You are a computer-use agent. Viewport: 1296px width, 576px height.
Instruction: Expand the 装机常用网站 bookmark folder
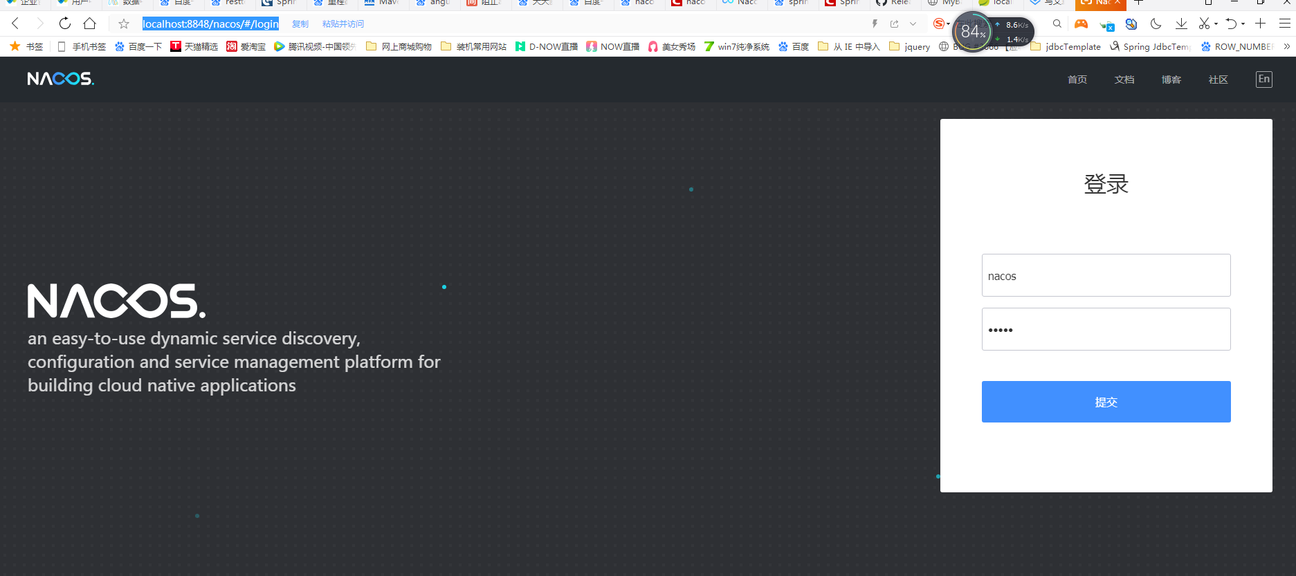coord(474,46)
